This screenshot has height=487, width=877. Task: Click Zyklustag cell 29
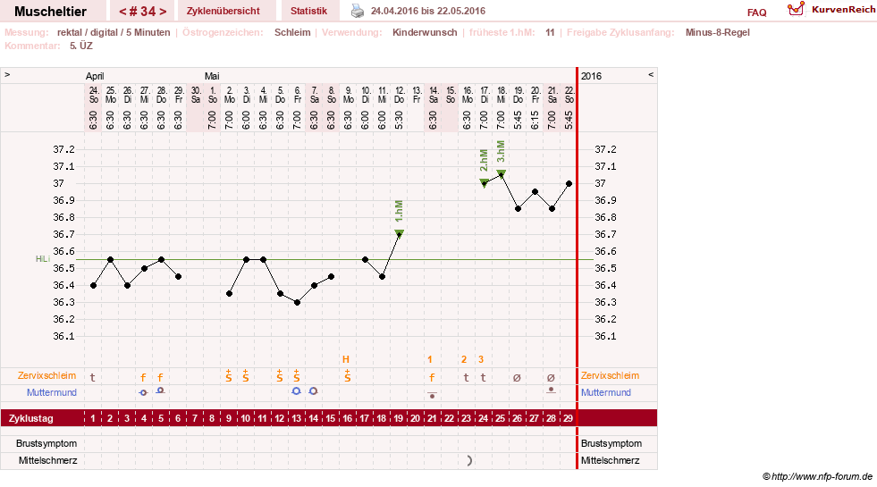(568, 418)
